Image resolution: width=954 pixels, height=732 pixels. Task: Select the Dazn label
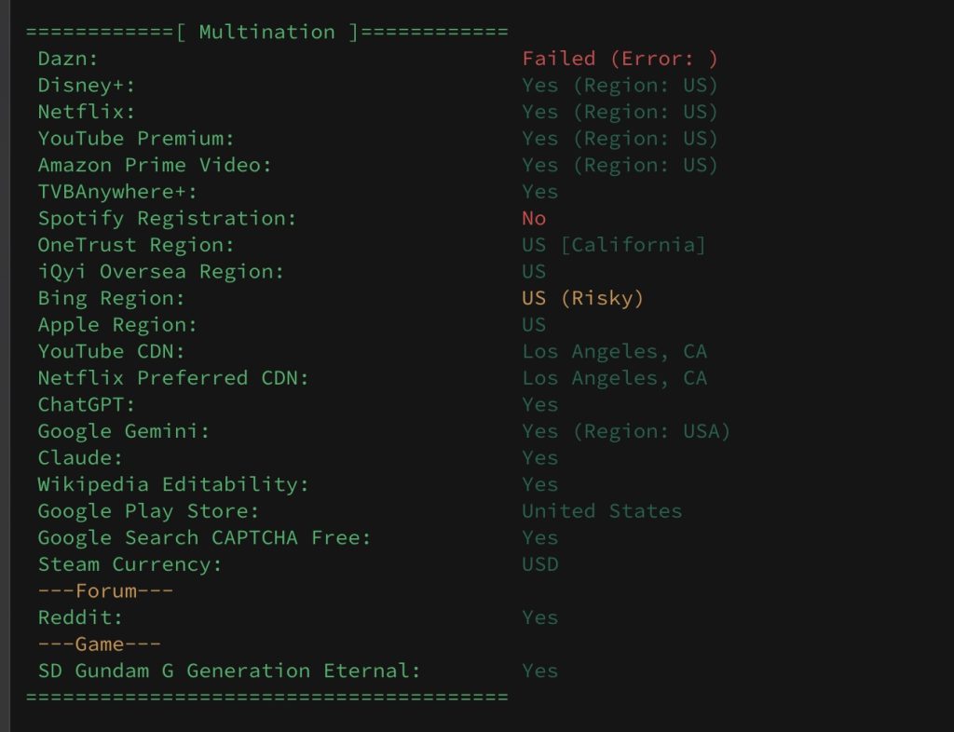tap(67, 59)
